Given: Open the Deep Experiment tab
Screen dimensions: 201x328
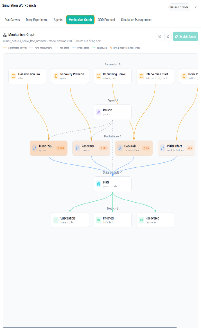Looking at the screenshot, I should click(x=37, y=20).
